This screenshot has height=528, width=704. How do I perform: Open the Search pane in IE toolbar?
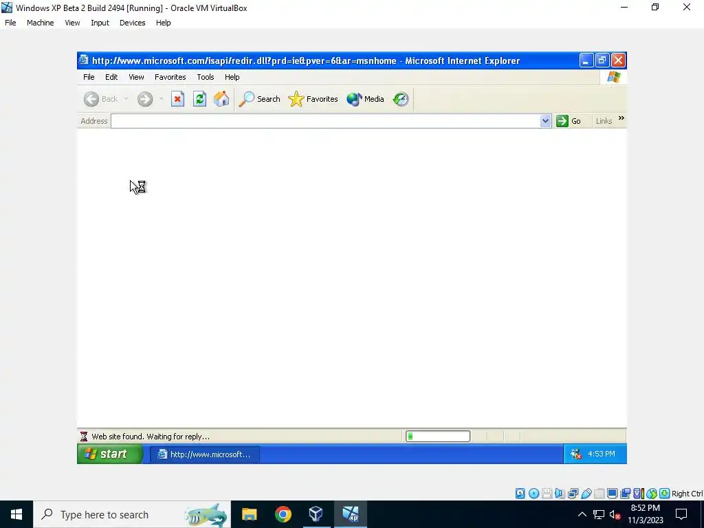[259, 99]
